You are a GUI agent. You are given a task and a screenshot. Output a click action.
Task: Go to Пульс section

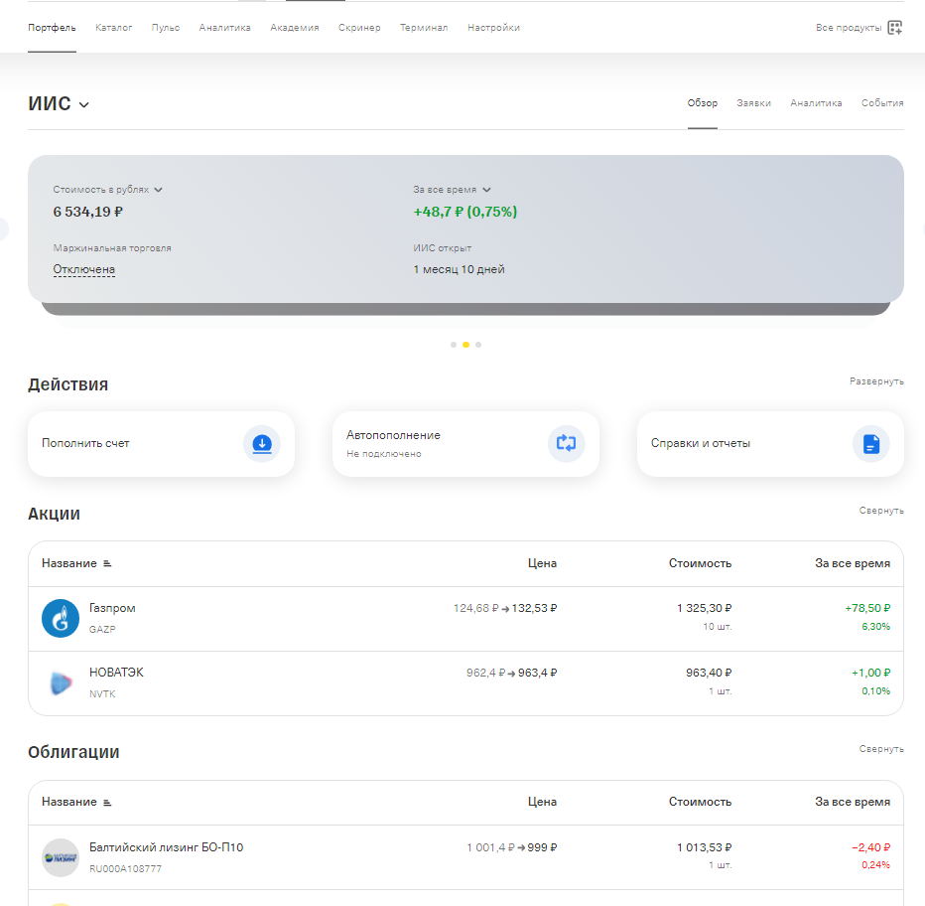pyautogui.click(x=165, y=28)
